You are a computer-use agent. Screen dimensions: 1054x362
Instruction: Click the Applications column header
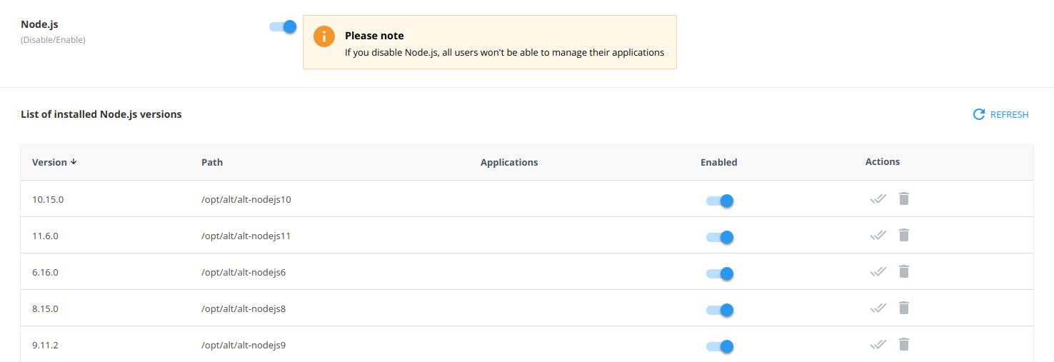509,162
